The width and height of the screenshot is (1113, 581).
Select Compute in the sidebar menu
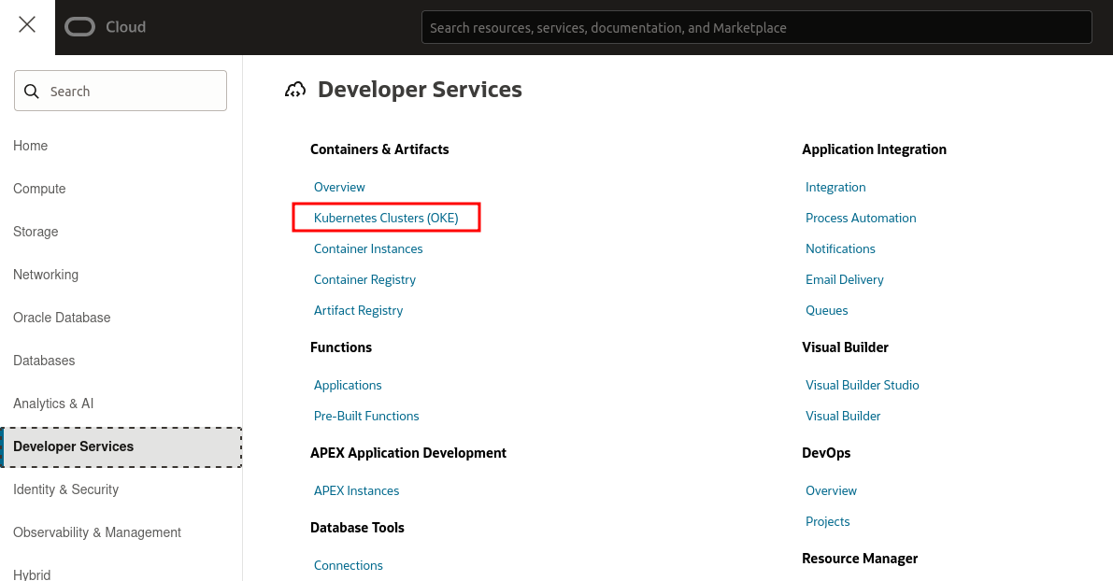(39, 189)
